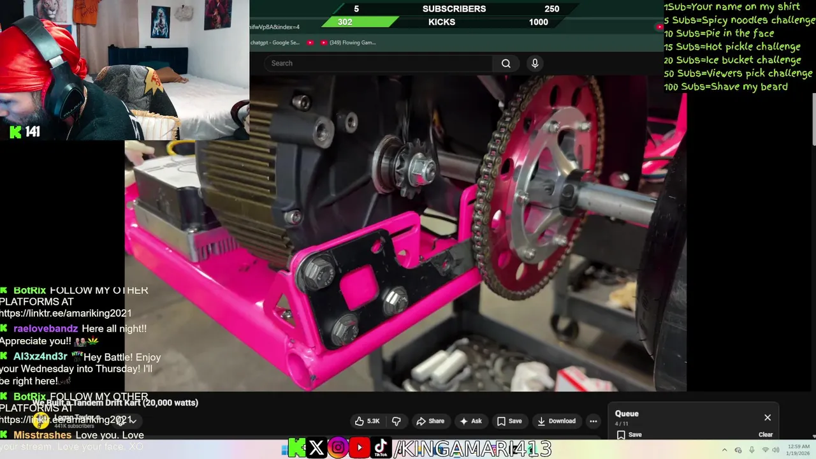816x459 pixels.
Task: Click the X (Twitter) overlay icon
Action: [316, 448]
